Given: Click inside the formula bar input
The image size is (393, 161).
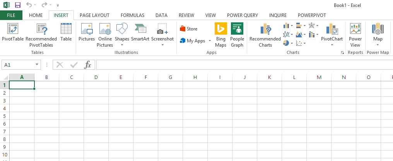Looking at the screenshot, I should point(244,65).
